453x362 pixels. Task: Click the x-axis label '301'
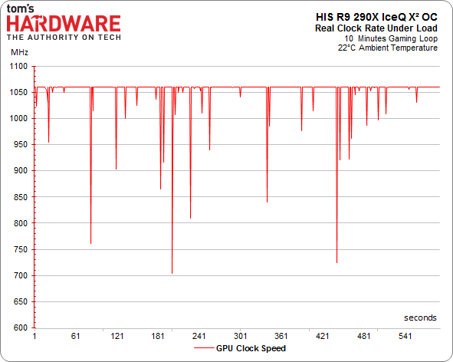241,336
